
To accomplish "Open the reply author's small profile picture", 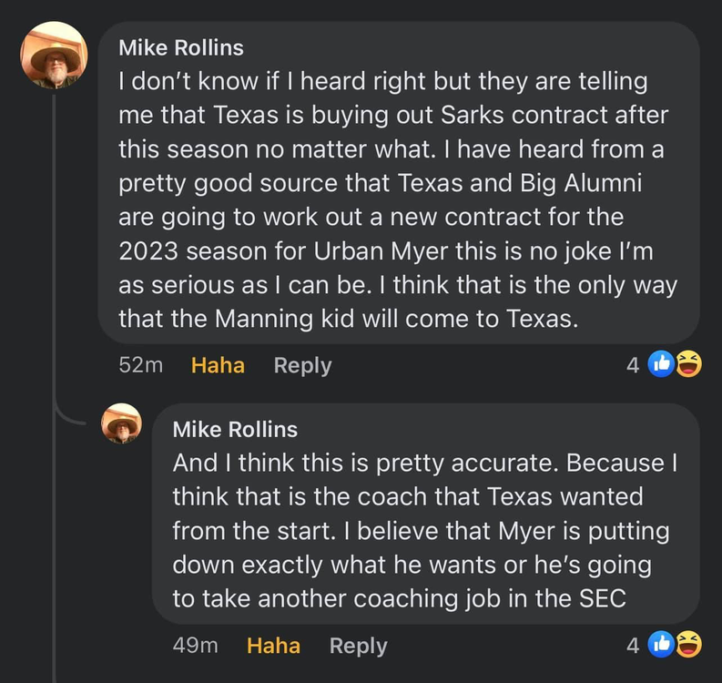I will click(x=121, y=423).
